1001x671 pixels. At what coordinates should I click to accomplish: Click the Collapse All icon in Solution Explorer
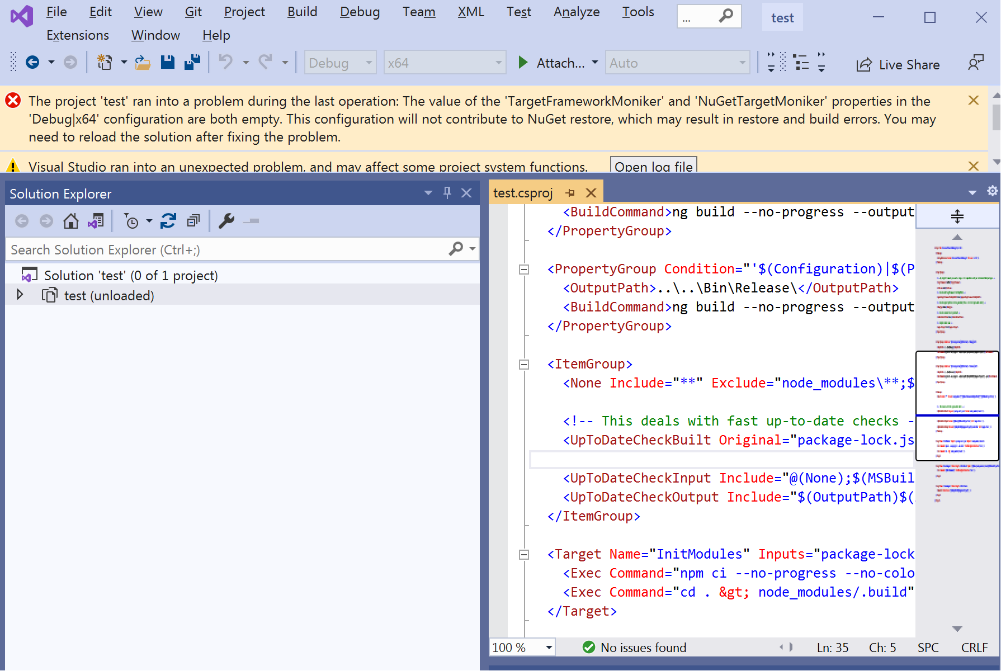(x=193, y=221)
